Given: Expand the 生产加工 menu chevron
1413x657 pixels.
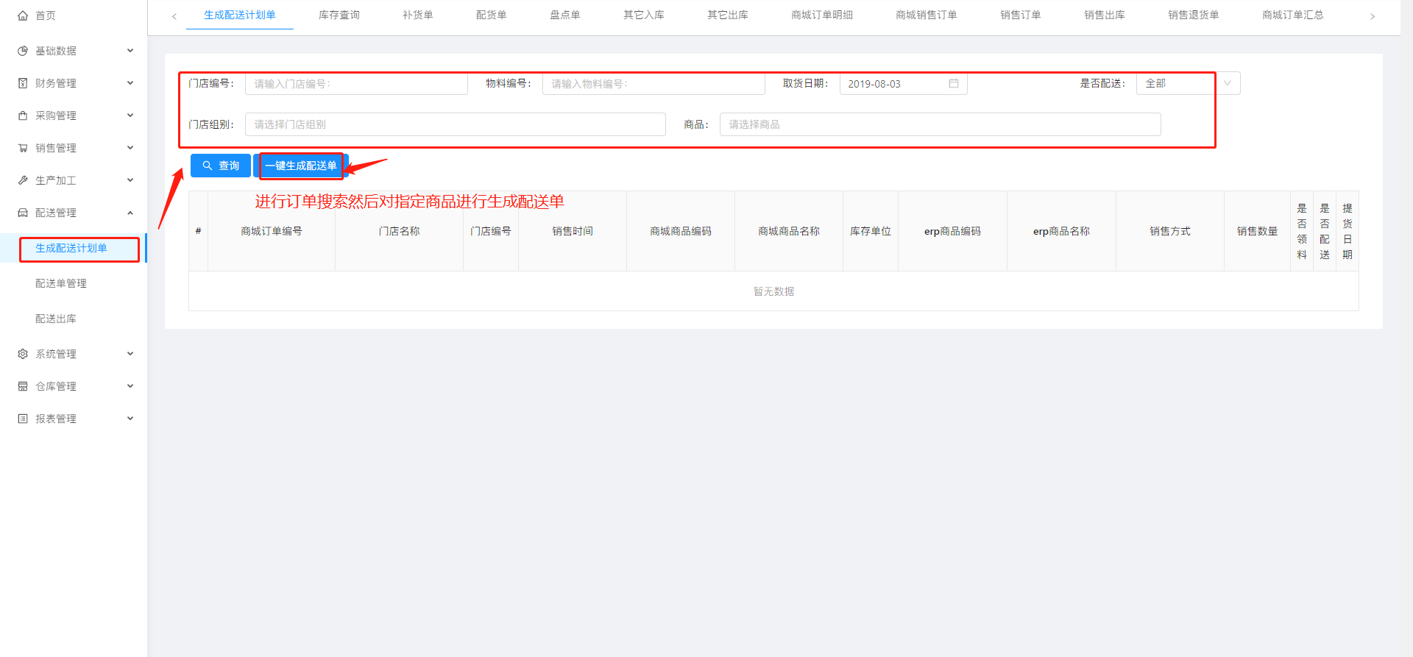Looking at the screenshot, I should 130,180.
